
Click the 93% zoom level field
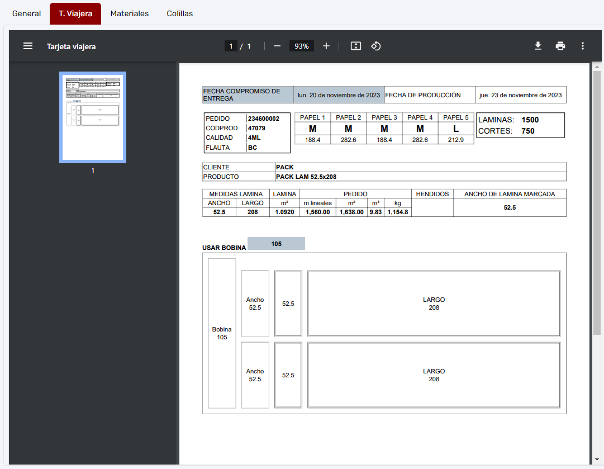[302, 46]
